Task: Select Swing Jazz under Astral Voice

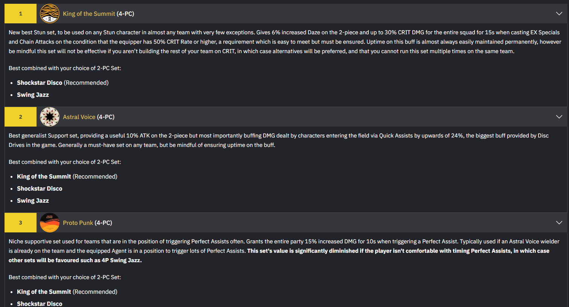Action: (33, 200)
